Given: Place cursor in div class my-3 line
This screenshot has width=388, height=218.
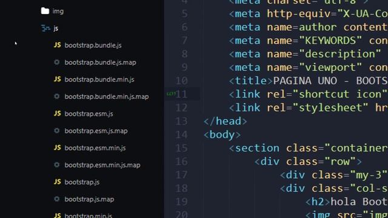Looking at the screenshot, I should [334, 175].
